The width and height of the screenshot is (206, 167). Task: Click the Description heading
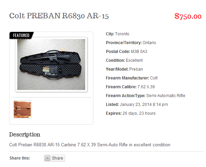point(25,134)
